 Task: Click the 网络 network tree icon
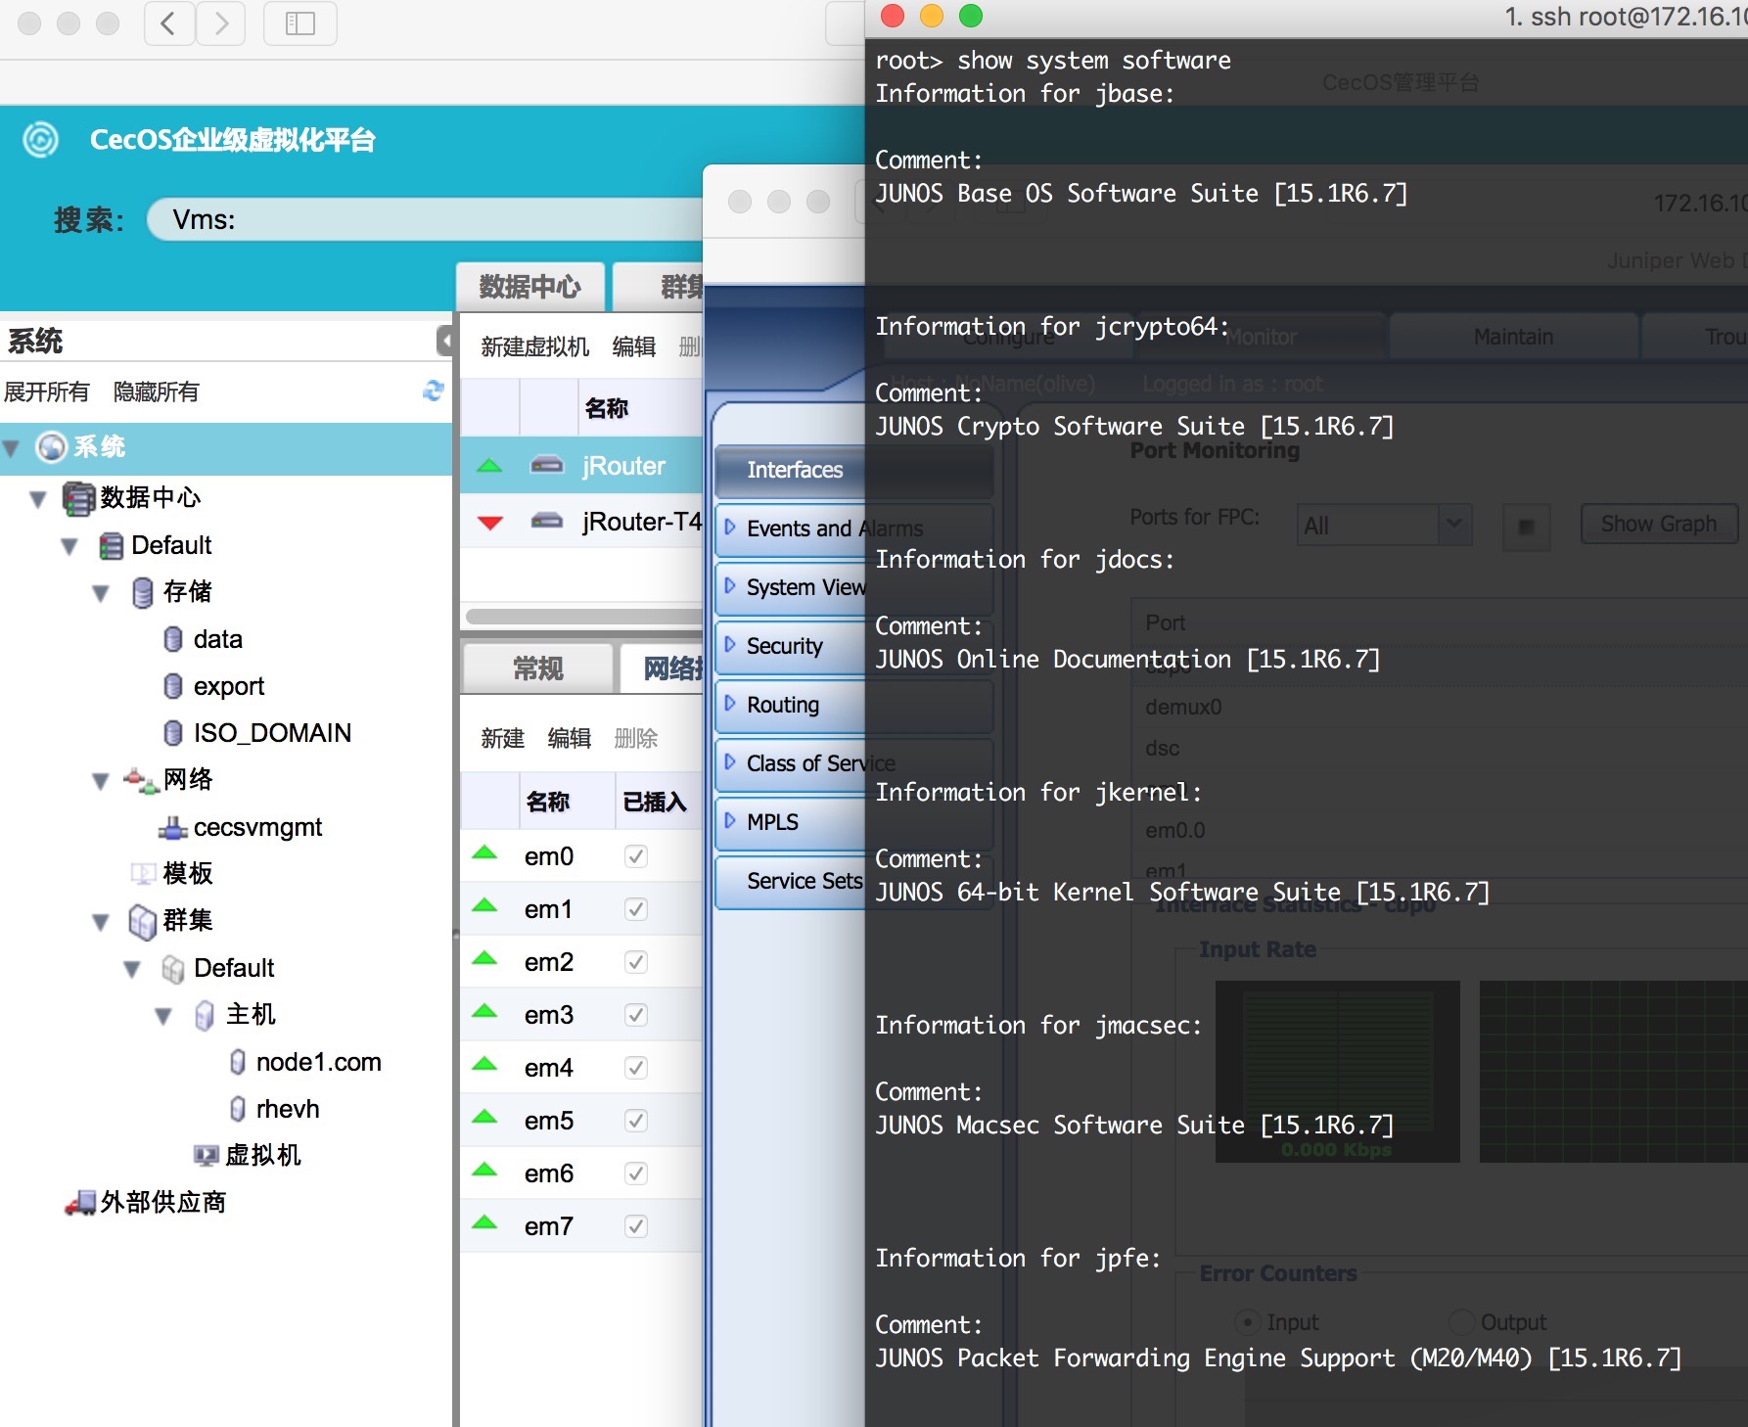coord(141,780)
